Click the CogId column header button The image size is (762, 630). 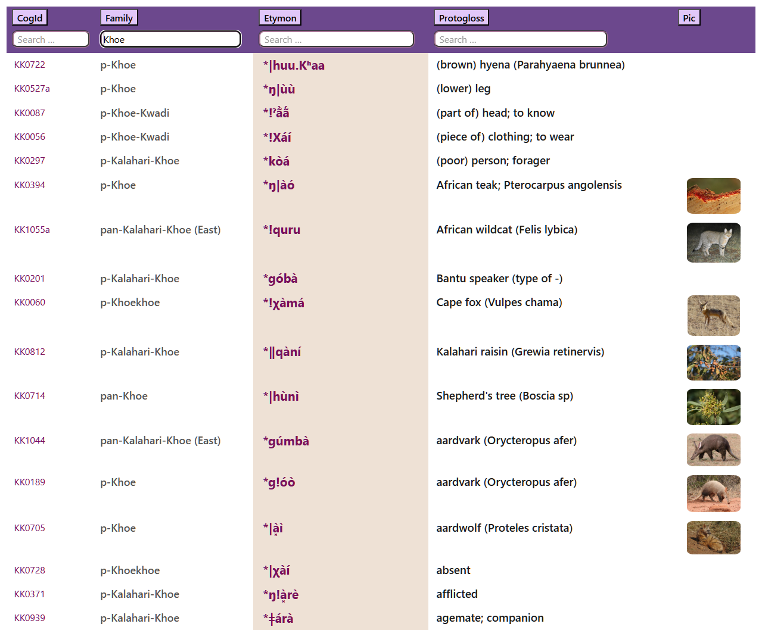(30, 18)
